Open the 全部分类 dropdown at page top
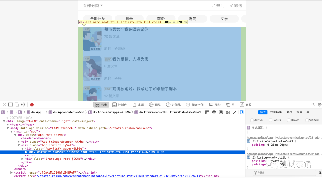The width and height of the screenshot is (322, 178). [93, 6]
